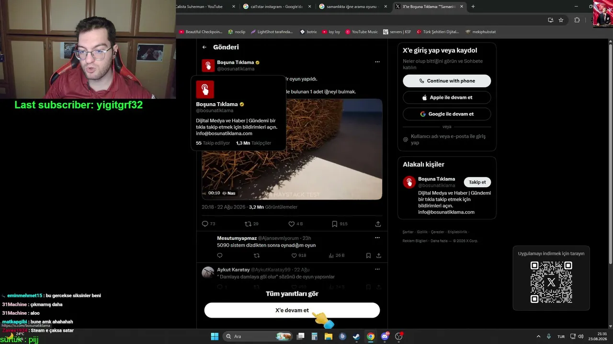Open 55 Takip ediliyor following list
Screen dimensions: 613x344
pos(213,143)
